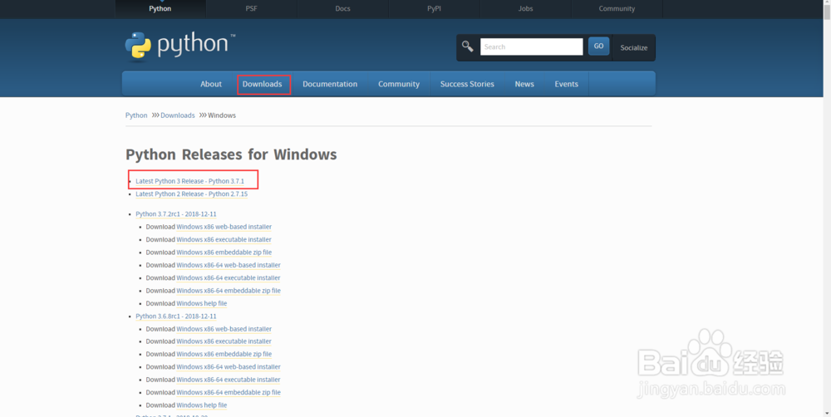The height and width of the screenshot is (417, 831).
Task: Open Latest Python 3 Release - Python 3.7.1
Action: (189, 181)
